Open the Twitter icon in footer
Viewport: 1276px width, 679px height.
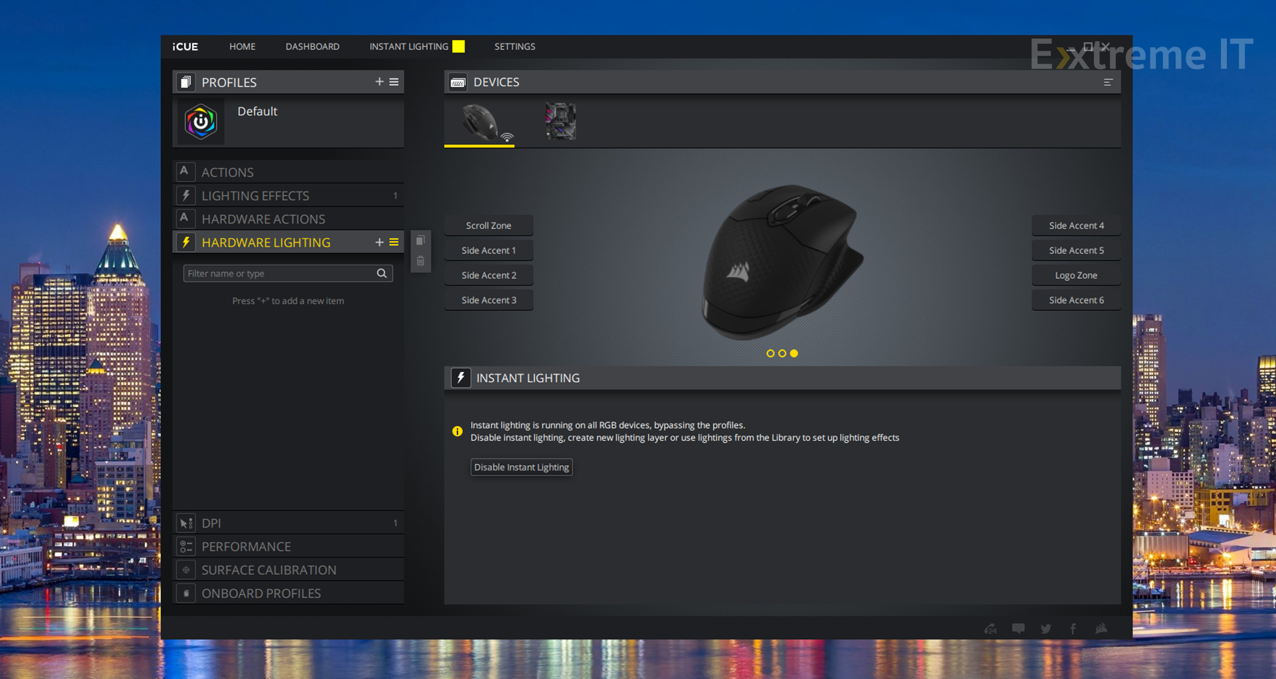1046,628
